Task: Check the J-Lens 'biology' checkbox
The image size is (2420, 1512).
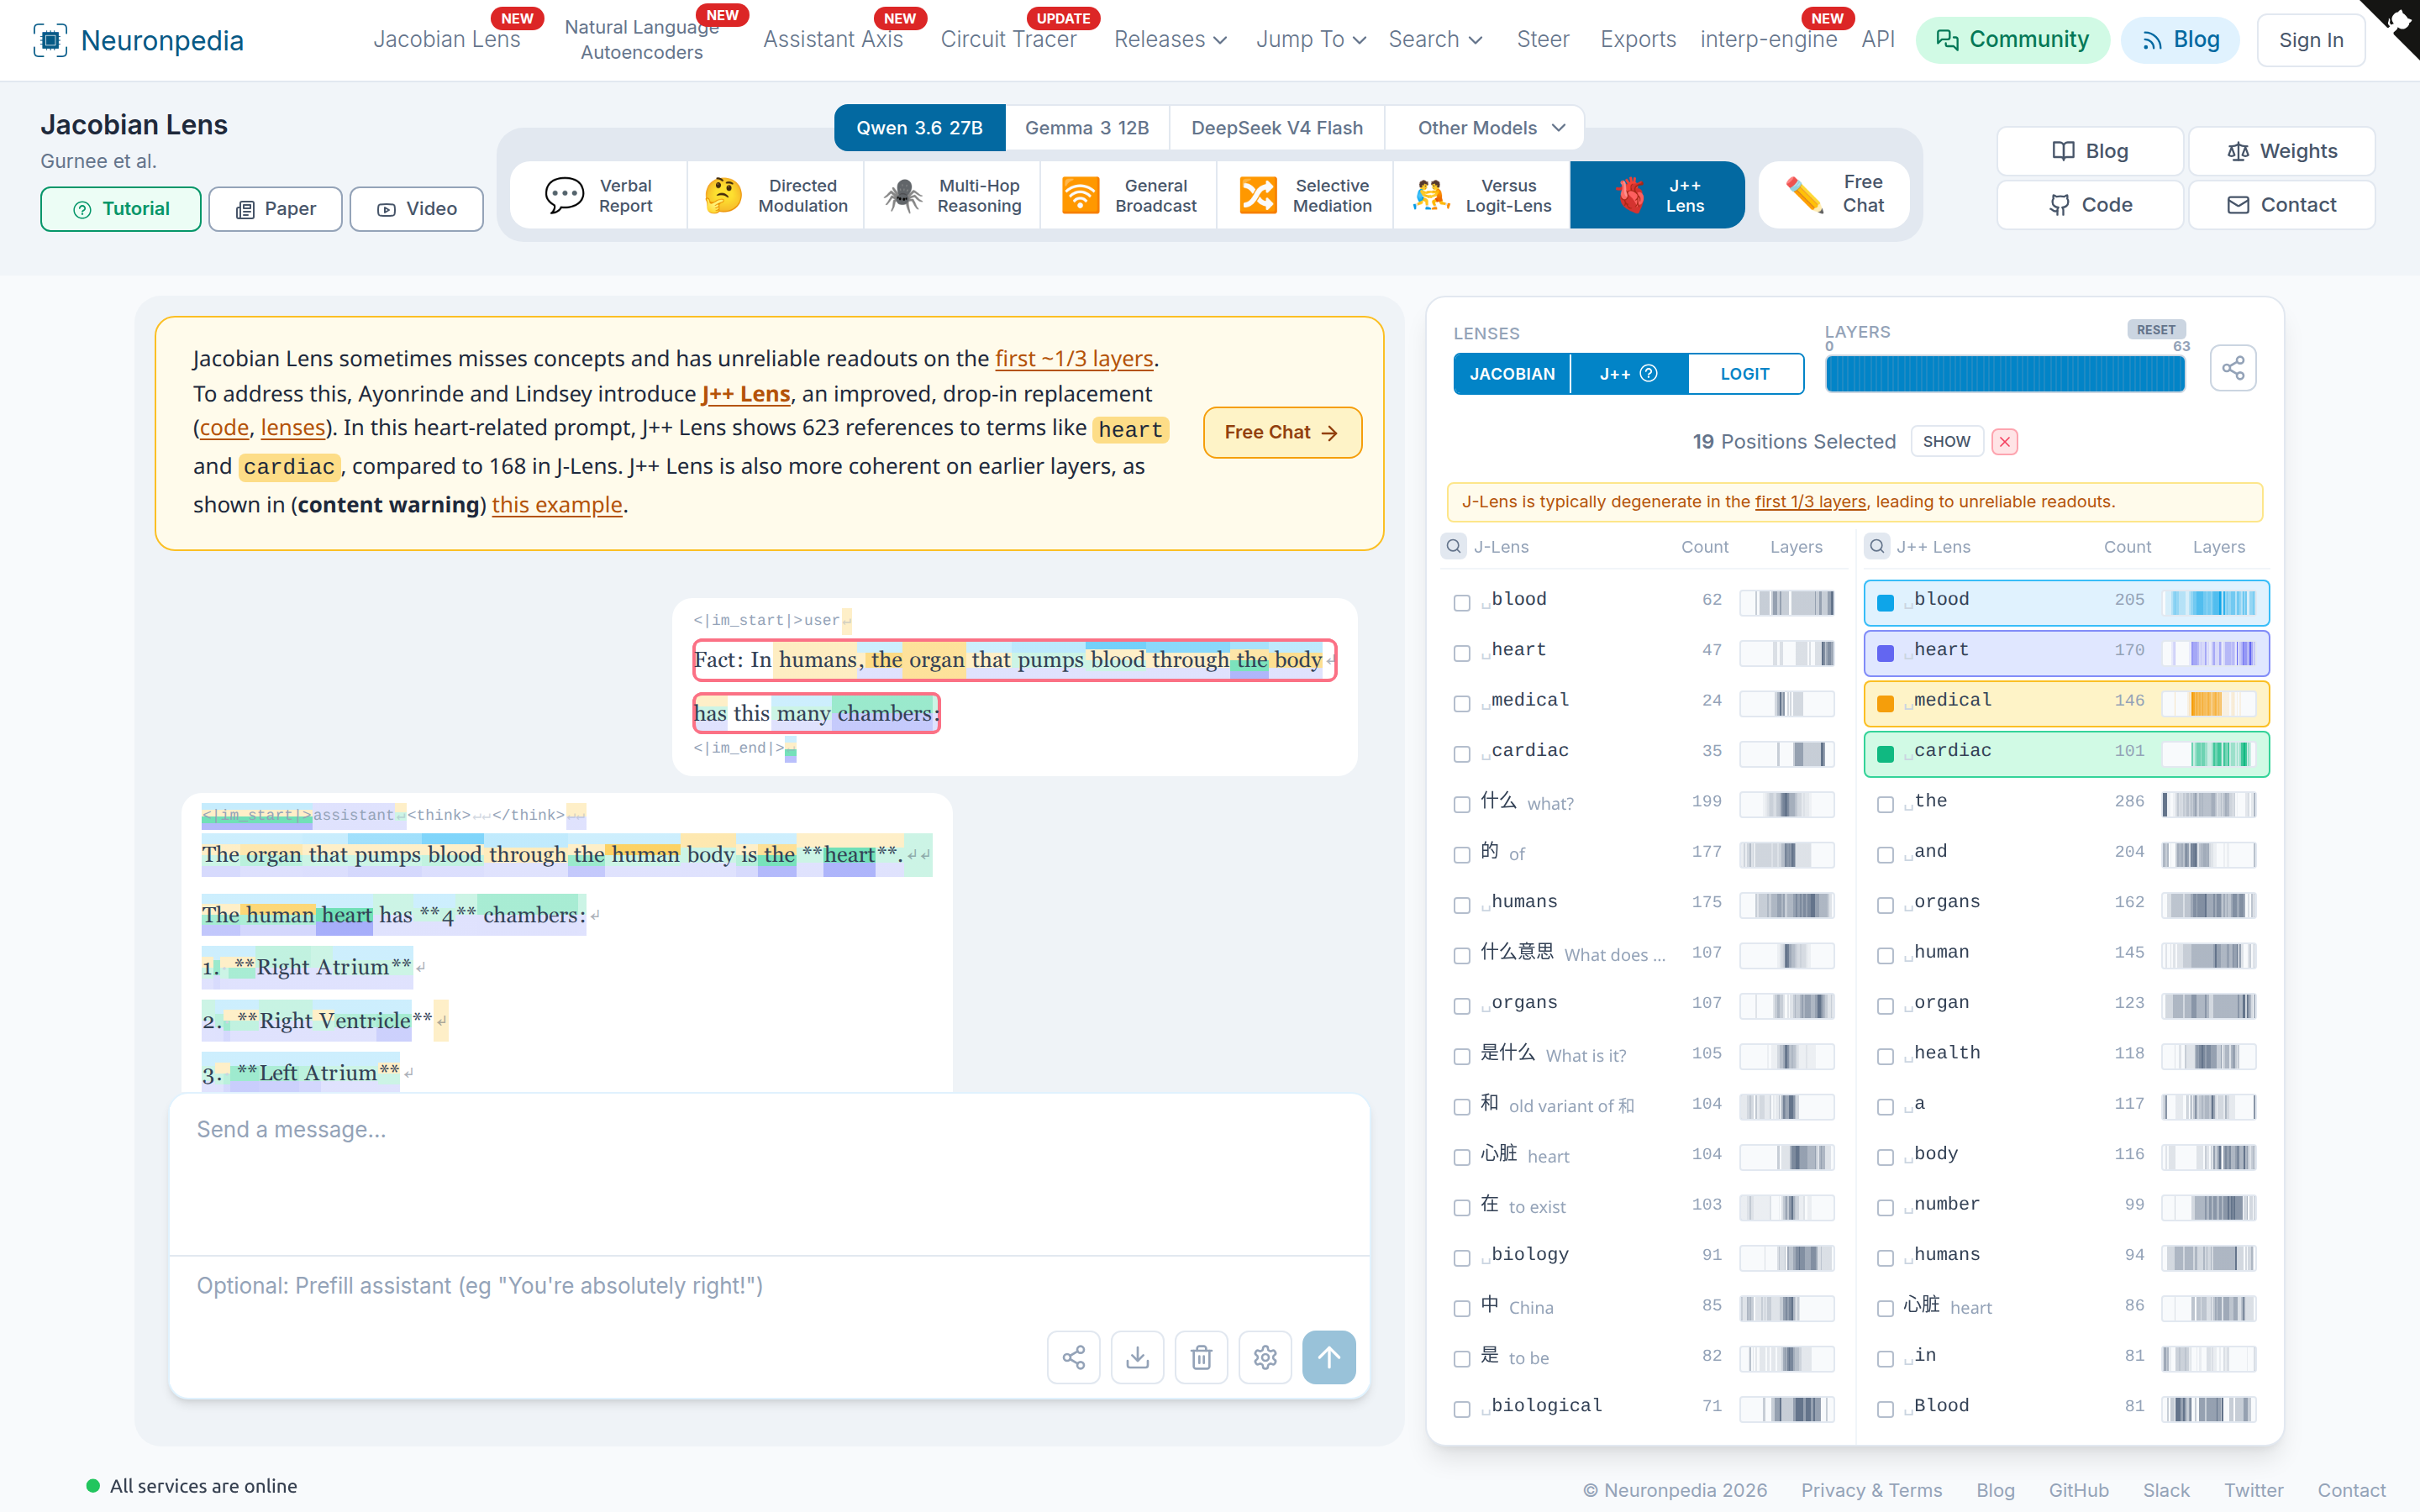Action: pyautogui.click(x=1462, y=1257)
